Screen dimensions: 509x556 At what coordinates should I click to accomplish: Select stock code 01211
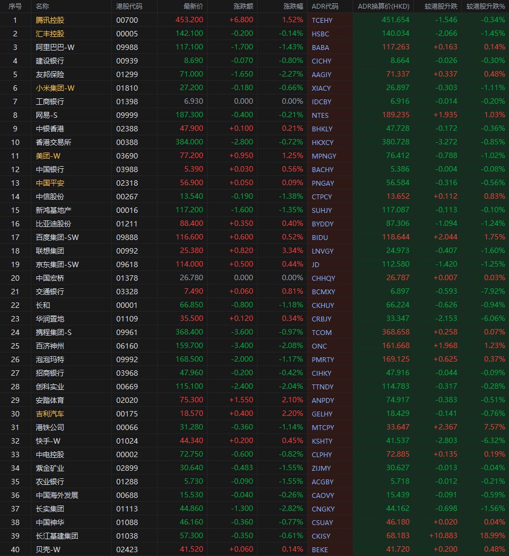[x=127, y=224]
